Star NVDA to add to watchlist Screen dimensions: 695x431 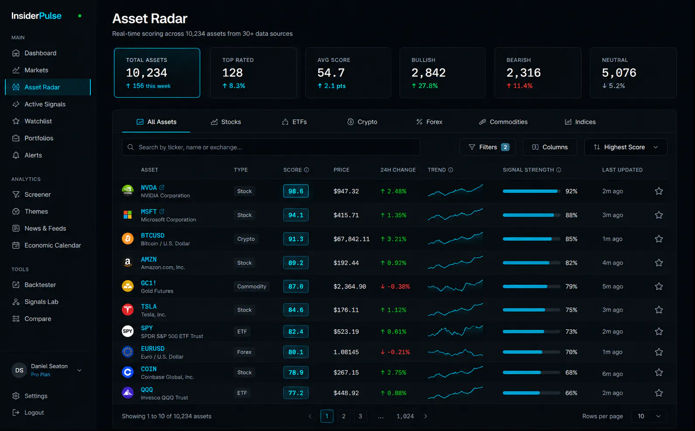[659, 191]
